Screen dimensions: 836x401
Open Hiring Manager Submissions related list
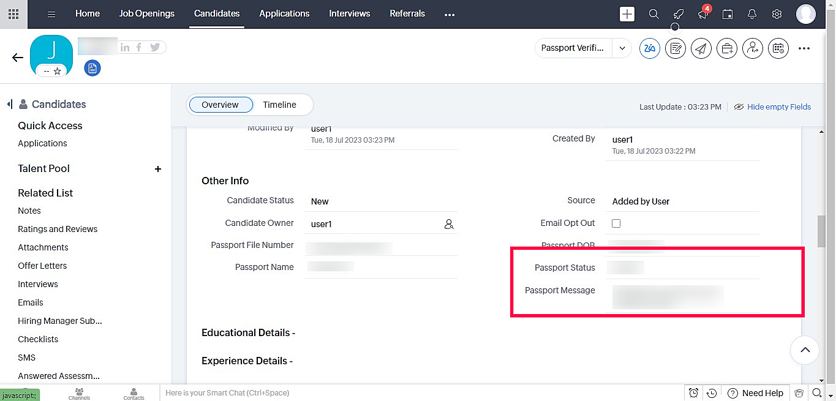60,321
